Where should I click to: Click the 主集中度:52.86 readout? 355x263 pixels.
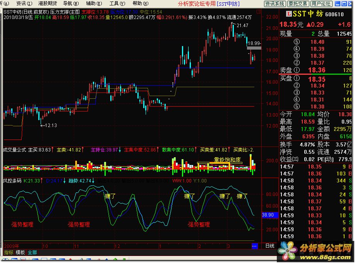(140, 150)
